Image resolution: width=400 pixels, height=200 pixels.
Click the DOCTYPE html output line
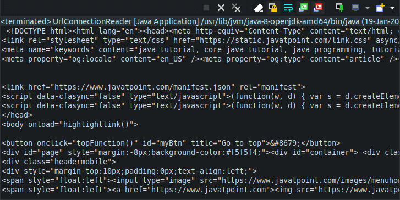coord(203,31)
